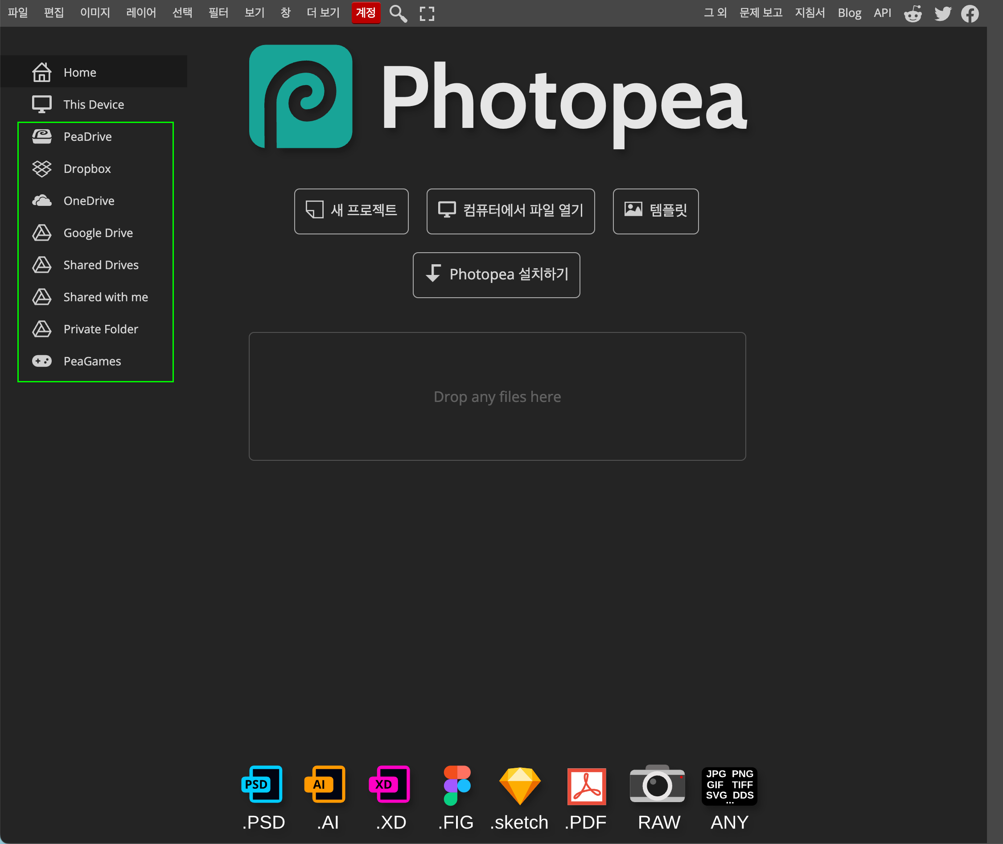Image resolution: width=1003 pixels, height=844 pixels.
Task: Open the 레이어 menu
Action: (141, 12)
